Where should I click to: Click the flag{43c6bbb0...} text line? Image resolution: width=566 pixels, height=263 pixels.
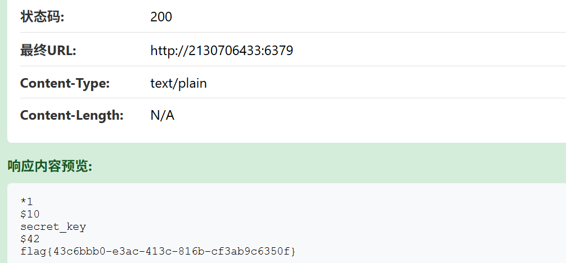coord(158,251)
